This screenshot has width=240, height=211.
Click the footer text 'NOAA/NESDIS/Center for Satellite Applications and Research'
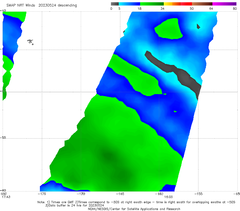click(134, 209)
